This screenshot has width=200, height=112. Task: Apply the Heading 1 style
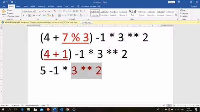point(114,13)
